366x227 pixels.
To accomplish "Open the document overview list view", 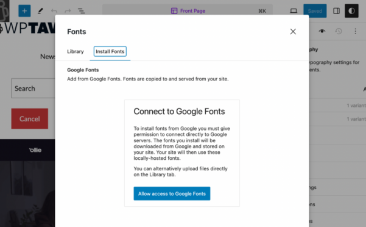I will (x=81, y=11).
